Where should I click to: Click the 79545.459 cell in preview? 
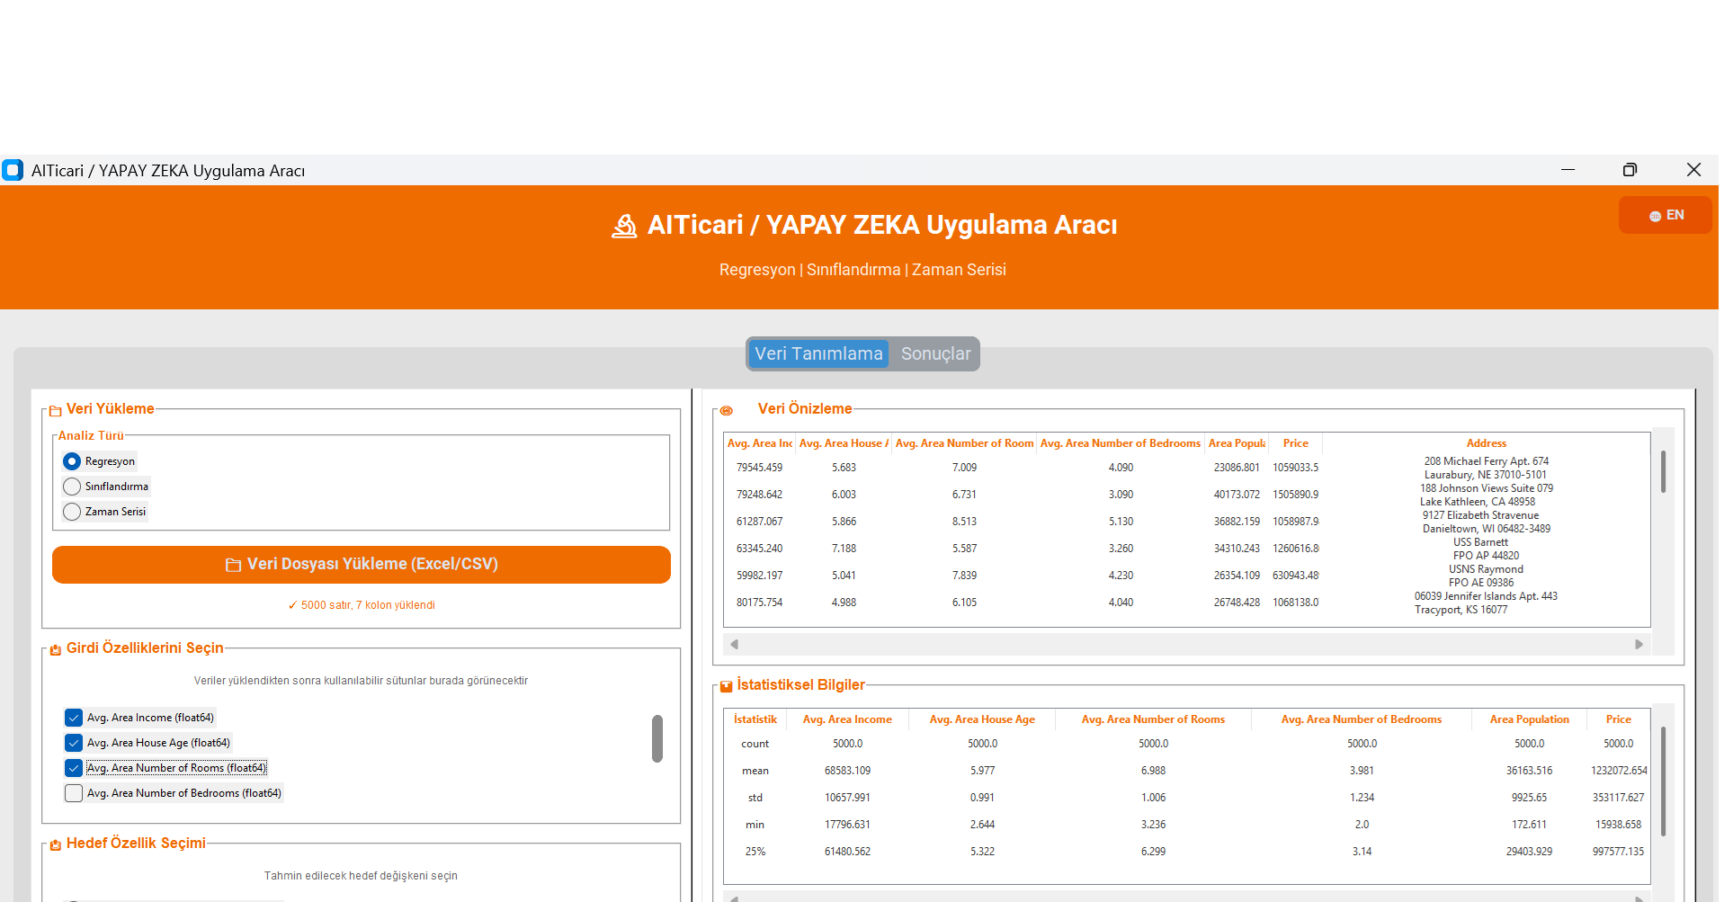coord(759,468)
